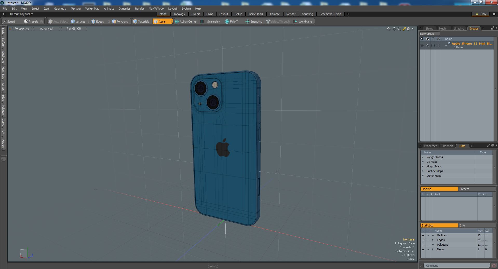The width and height of the screenshot is (498, 269).
Task: Expand the Other Maps list
Action: 422,176
